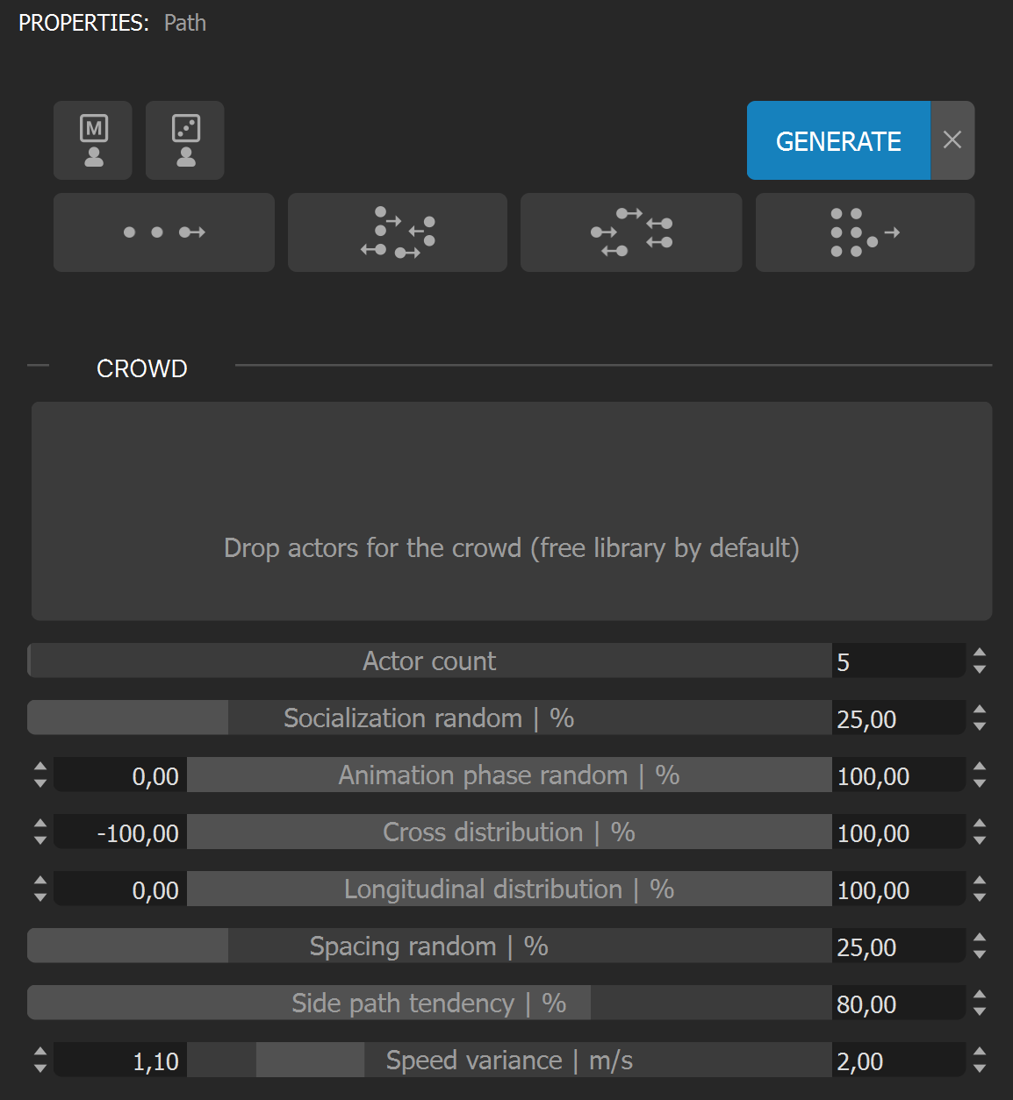Image resolution: width=1013 pixels, height=1100 pixels.
Task: Click the Spacing random slider bar
Action: tap(429, 946)
